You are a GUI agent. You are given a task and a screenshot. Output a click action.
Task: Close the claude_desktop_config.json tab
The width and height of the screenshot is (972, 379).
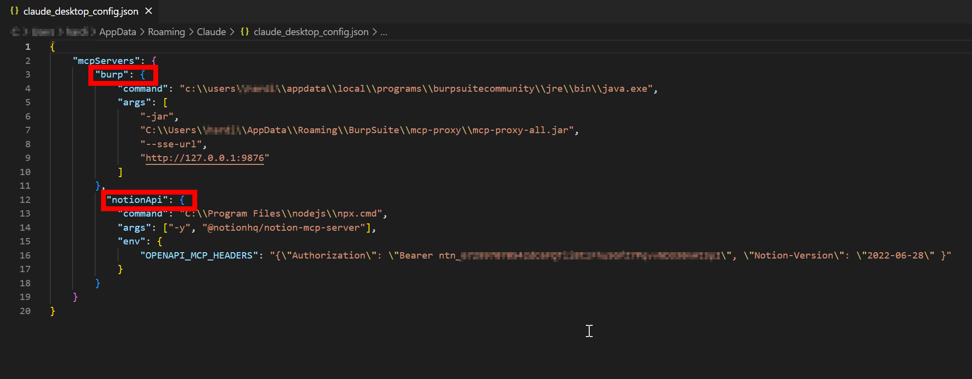149,11
